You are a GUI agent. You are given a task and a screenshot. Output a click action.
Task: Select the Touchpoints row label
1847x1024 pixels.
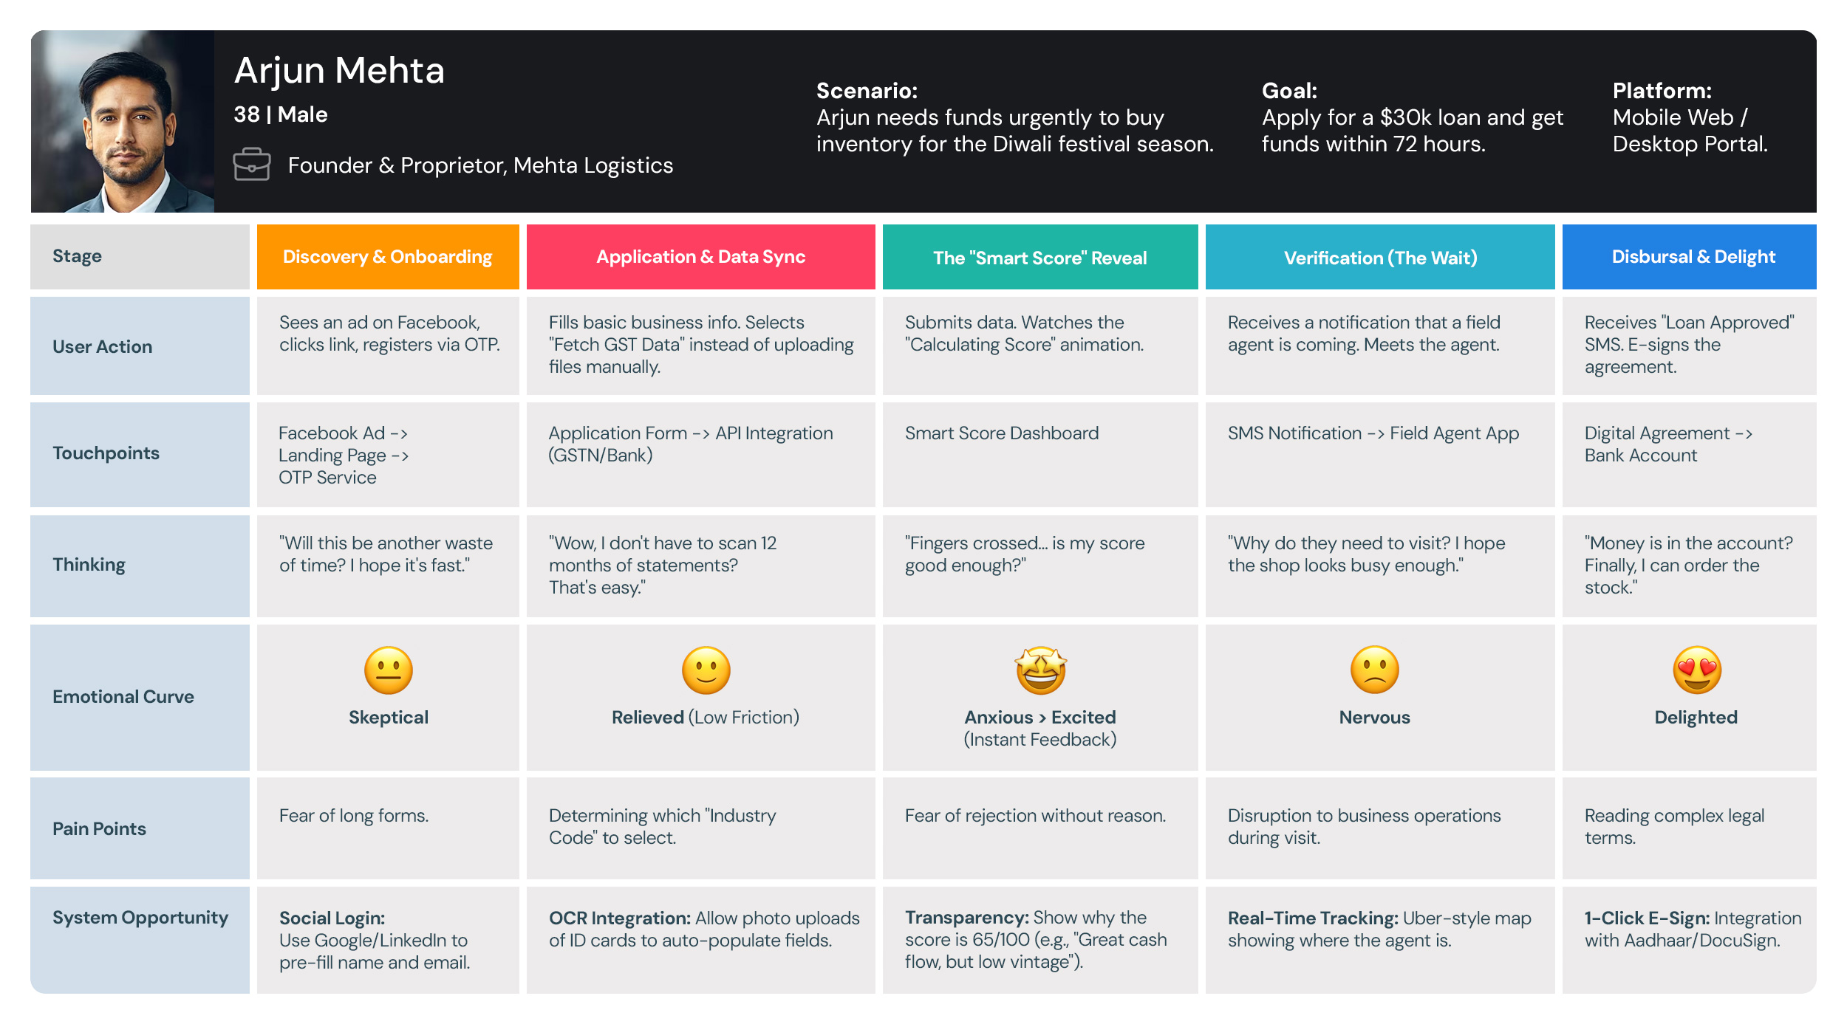tap(106, 453)
